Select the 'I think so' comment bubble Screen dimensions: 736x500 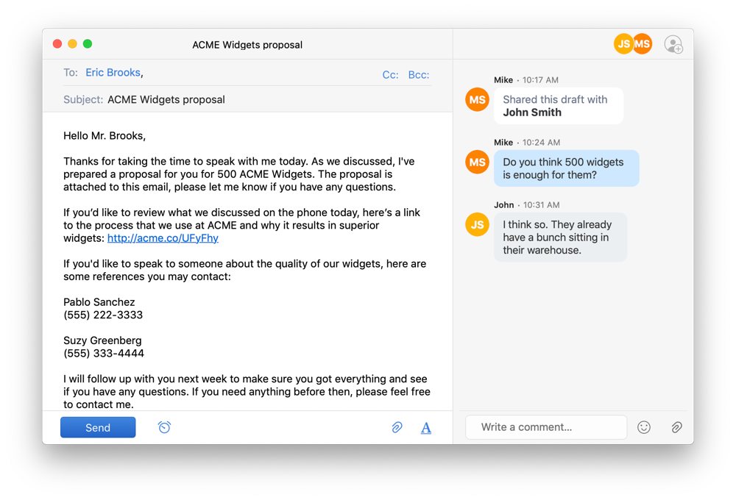point(560,238)
